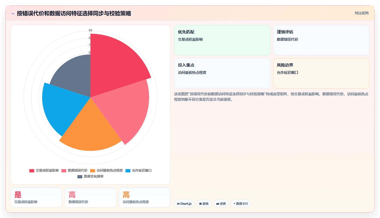Toggle 允许延迟窗口 legend color box
The width and height of the screenshot is (380, 218).
point(128,170)
